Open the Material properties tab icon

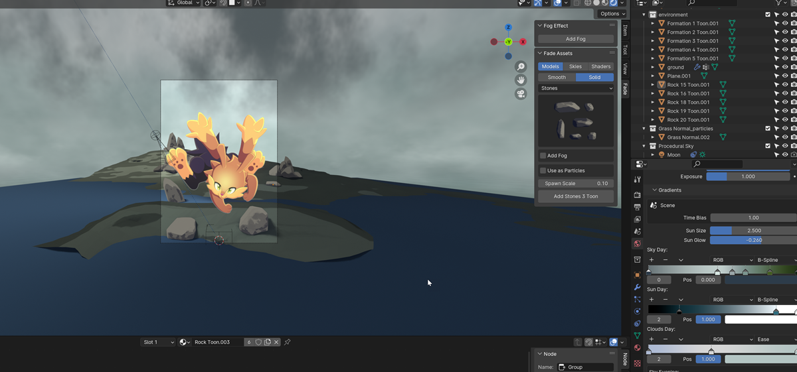[x=638, y=347]
